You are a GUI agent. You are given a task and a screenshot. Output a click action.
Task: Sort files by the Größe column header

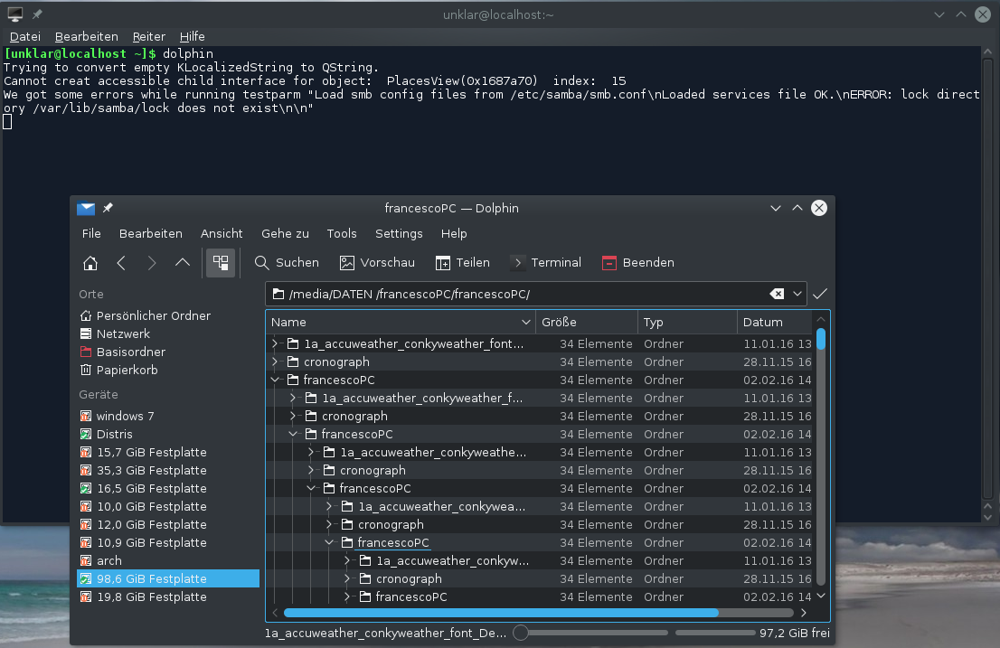tap(586, 323)
